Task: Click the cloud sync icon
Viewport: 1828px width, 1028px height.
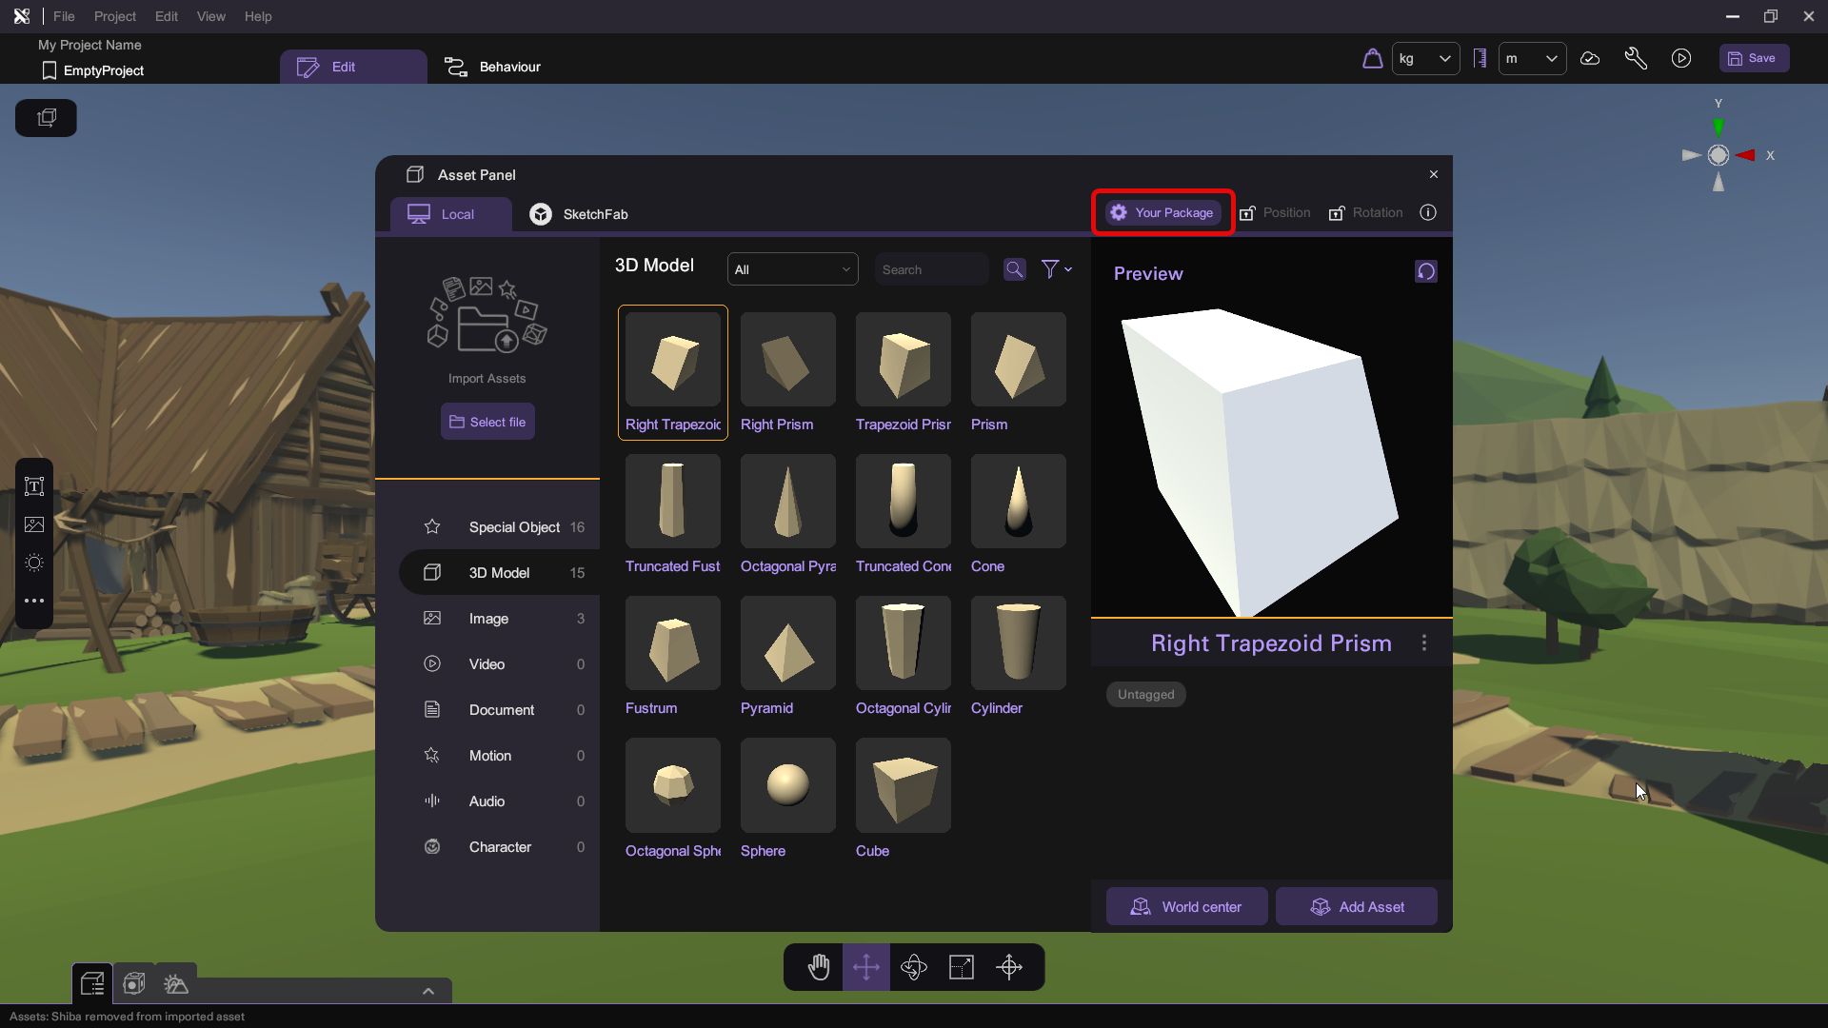Action: [1590, 58]
